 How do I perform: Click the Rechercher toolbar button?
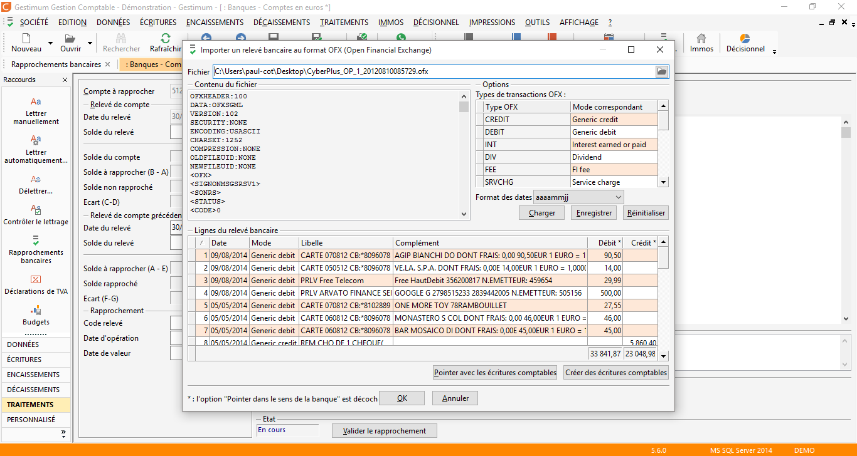coord(122,43)
